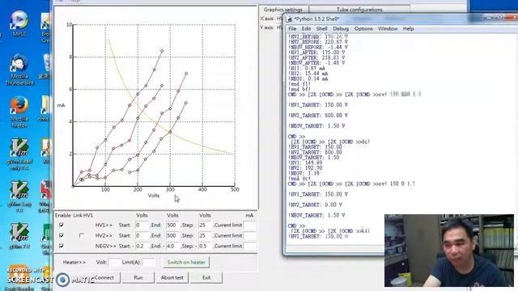Screen dimensions: 518x291
Task: Open the gVim 7.0 desktop shortcut
Action: tap(19, 236)
